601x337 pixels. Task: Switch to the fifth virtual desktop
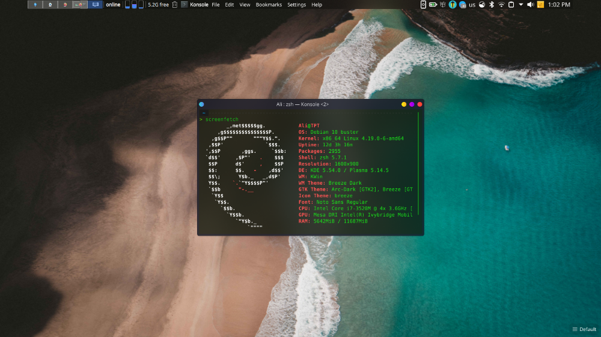96,5
